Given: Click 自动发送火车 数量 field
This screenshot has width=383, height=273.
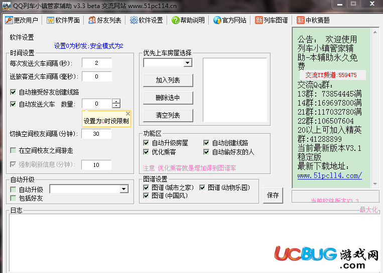Looking at the screenshot, I should pos(97,104).
